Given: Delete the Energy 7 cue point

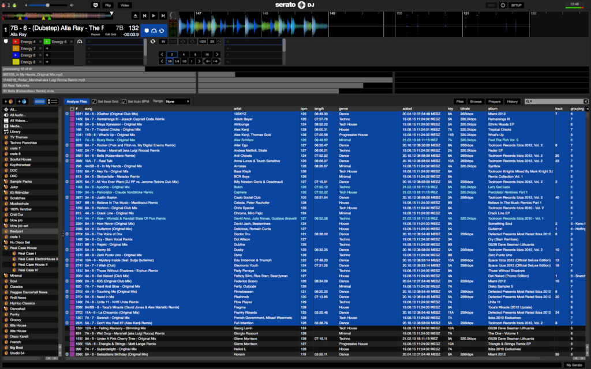Looking at the screenshot, I should (40, 48).
